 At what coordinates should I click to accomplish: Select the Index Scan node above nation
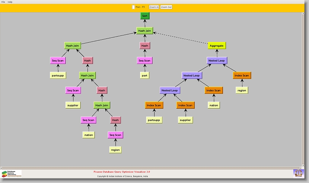(213, 90)
